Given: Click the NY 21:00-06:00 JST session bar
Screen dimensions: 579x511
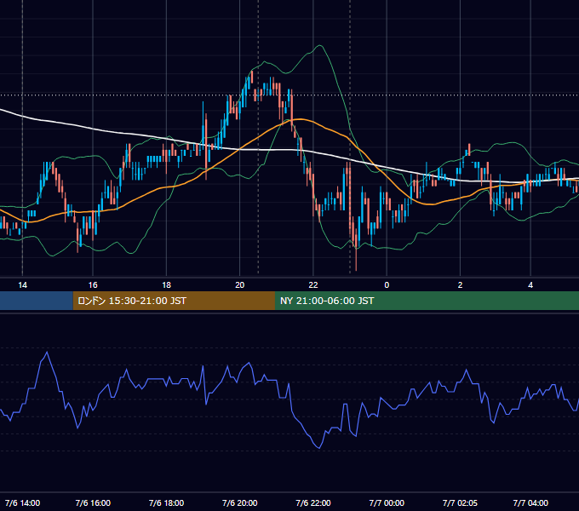Looking at the screenshot, I should coord(427,301).
